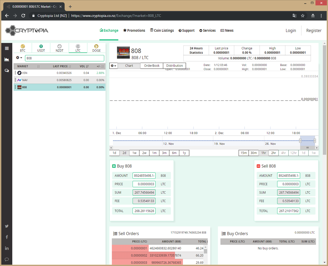
Task: Open the market list settings gear dropdown
Action: click(x=19, y=58)
